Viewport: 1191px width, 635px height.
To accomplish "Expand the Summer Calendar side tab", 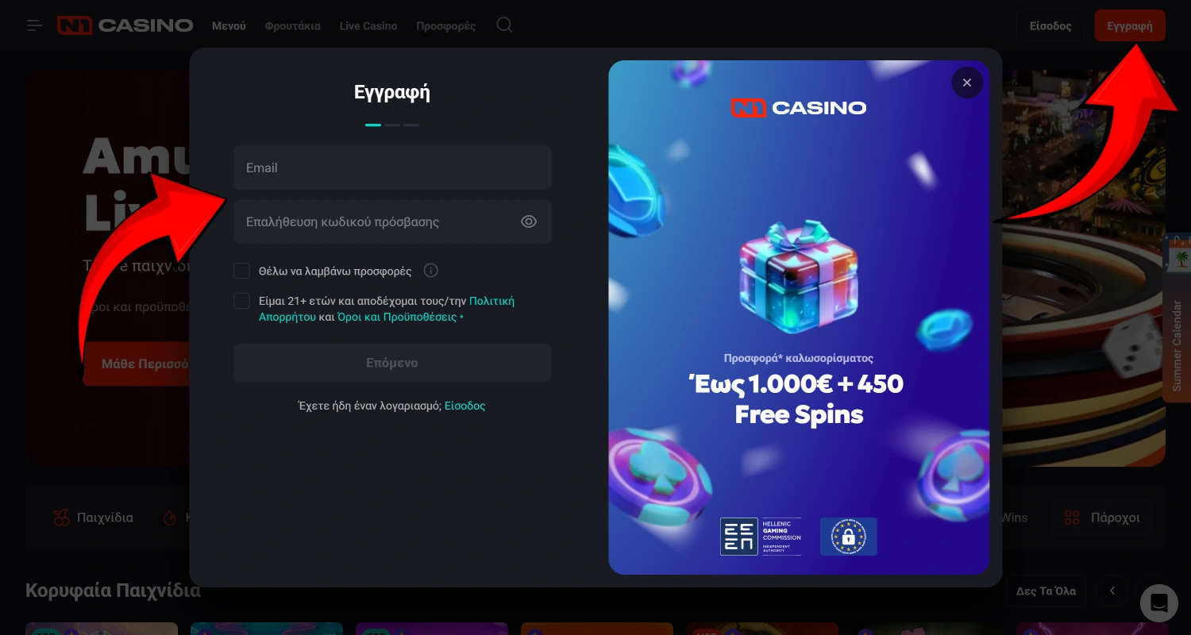I will click(1177, 317).
